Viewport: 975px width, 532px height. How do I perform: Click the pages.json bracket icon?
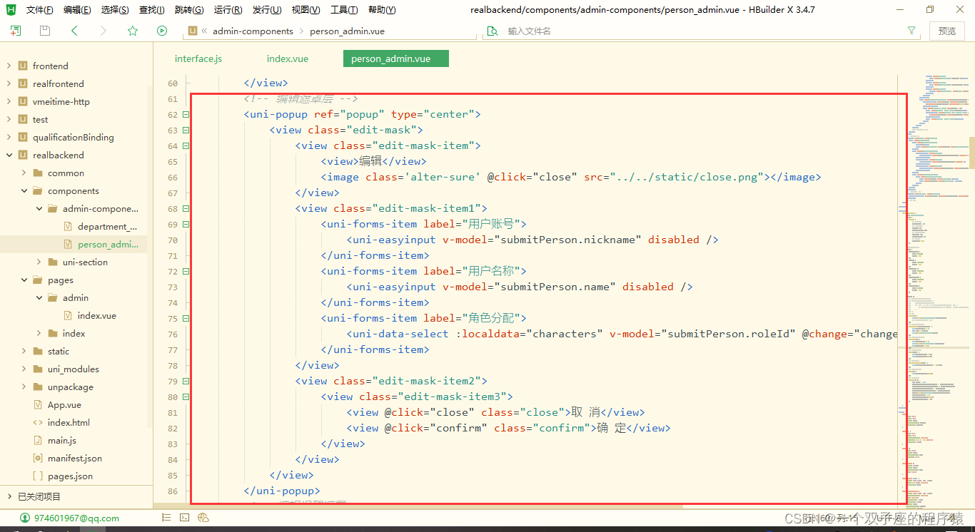pyautogui.click(x=38, y=476)
